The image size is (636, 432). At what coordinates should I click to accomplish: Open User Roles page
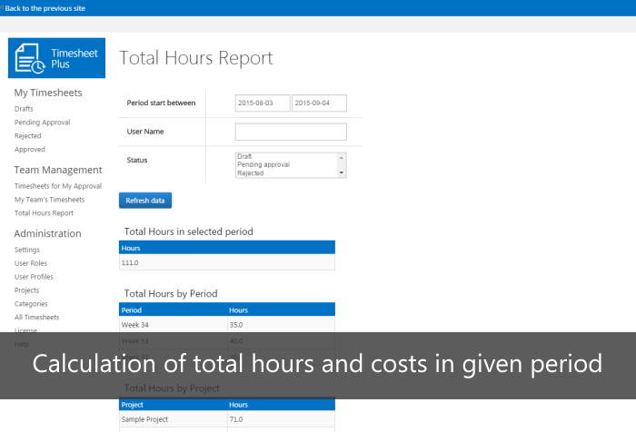(x=31, y=263)
